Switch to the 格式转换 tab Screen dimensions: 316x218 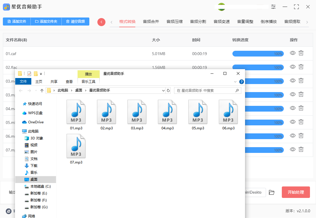click(127, 22)
